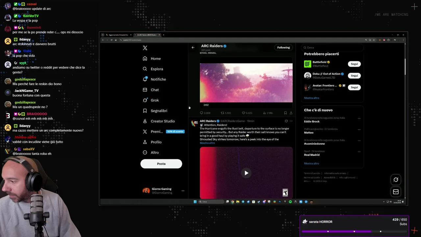
Task: Open Altro menu in X sidebar
Action: point(151,153)
